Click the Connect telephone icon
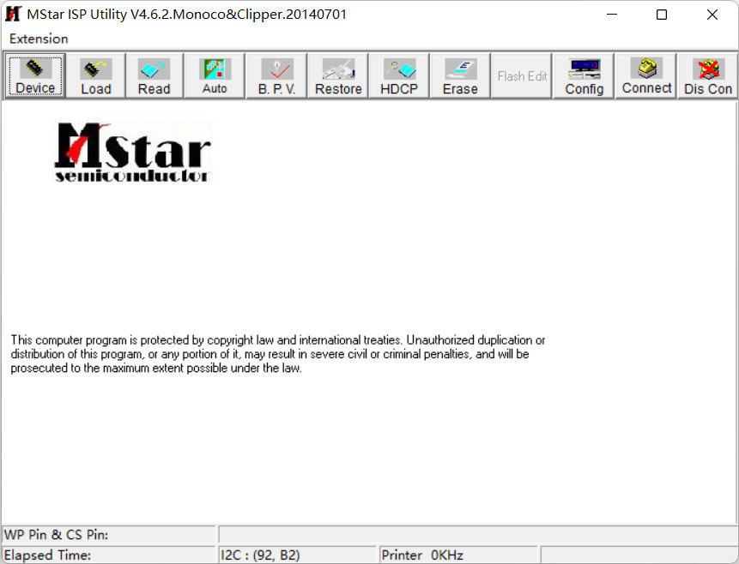This screenshot has height=564, width=739. tap(646, 69)
